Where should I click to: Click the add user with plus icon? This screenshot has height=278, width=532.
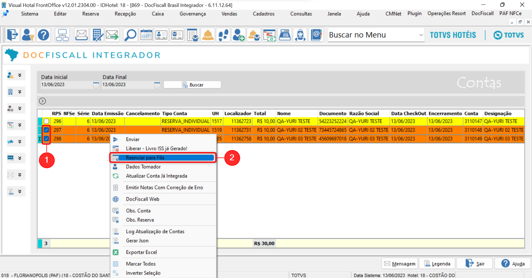[238, 35]
